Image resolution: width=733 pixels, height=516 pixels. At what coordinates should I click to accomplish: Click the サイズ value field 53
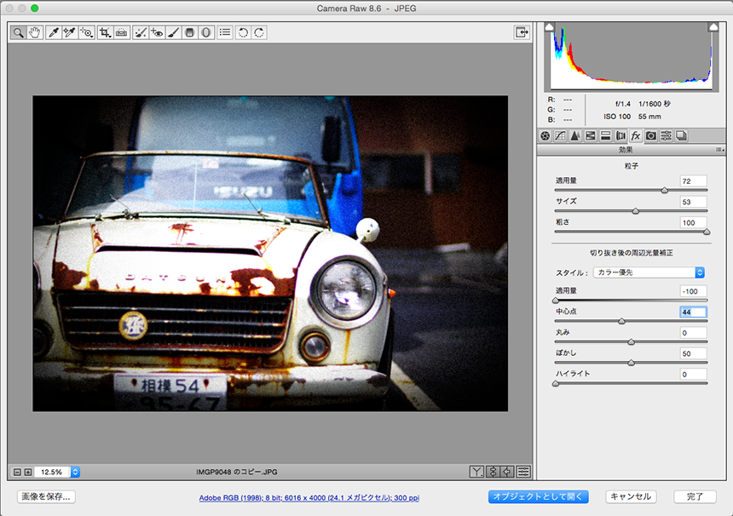coord(693,202)
